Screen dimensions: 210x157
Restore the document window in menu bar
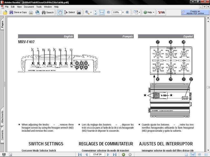tap(204, 7)
